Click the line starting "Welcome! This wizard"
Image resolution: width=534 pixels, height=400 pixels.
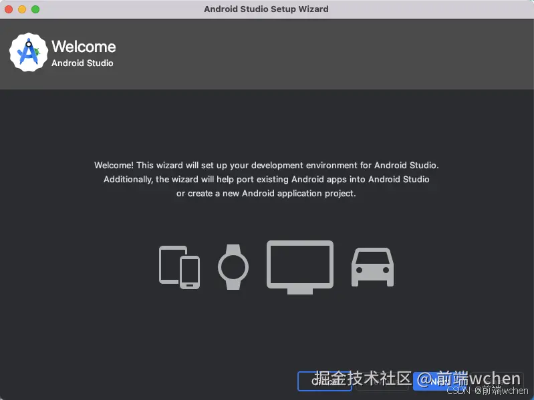pyautogui.click(x=266, y=166)
